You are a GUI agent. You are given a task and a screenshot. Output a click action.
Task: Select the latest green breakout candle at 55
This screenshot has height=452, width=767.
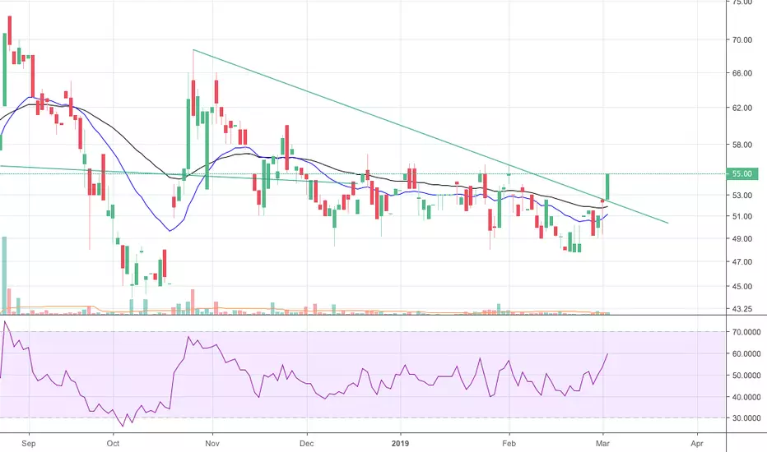(607, 187)
